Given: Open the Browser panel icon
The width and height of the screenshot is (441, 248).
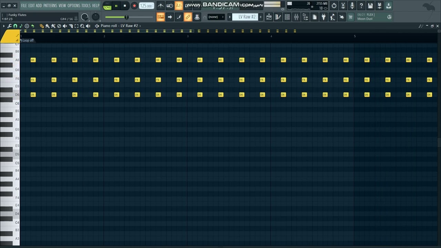Looking at the screenshot, I should (x=305, y=17).
